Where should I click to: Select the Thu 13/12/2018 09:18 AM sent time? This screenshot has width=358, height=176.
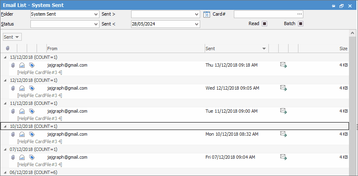tap(231, 65)
